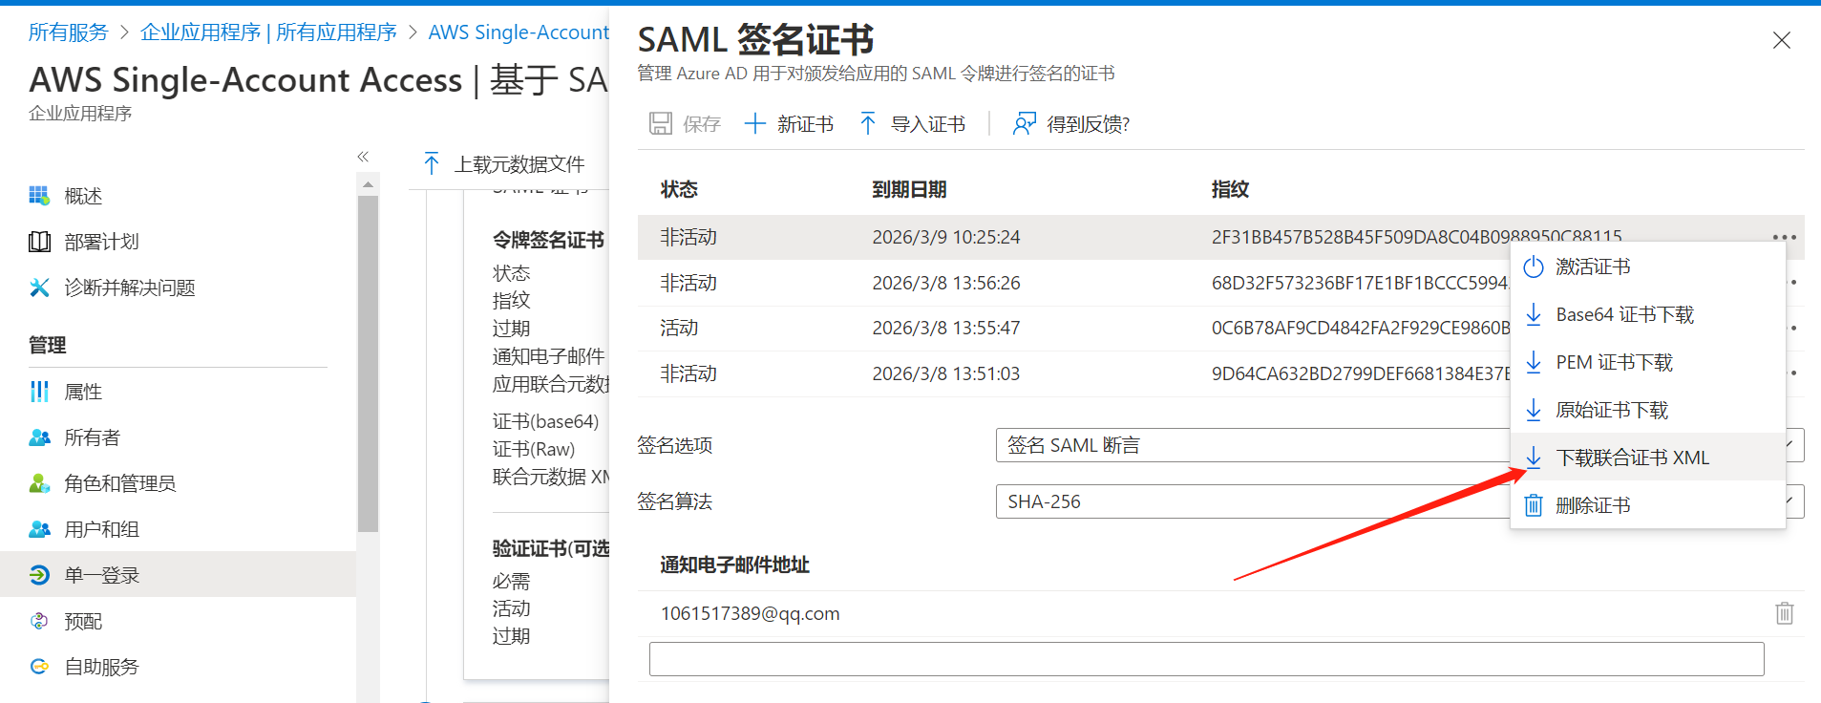The width and height of the screenshot is (1821, 703).
Task: Click the import certificate up-arrow icon
Action: pos(867,123)
